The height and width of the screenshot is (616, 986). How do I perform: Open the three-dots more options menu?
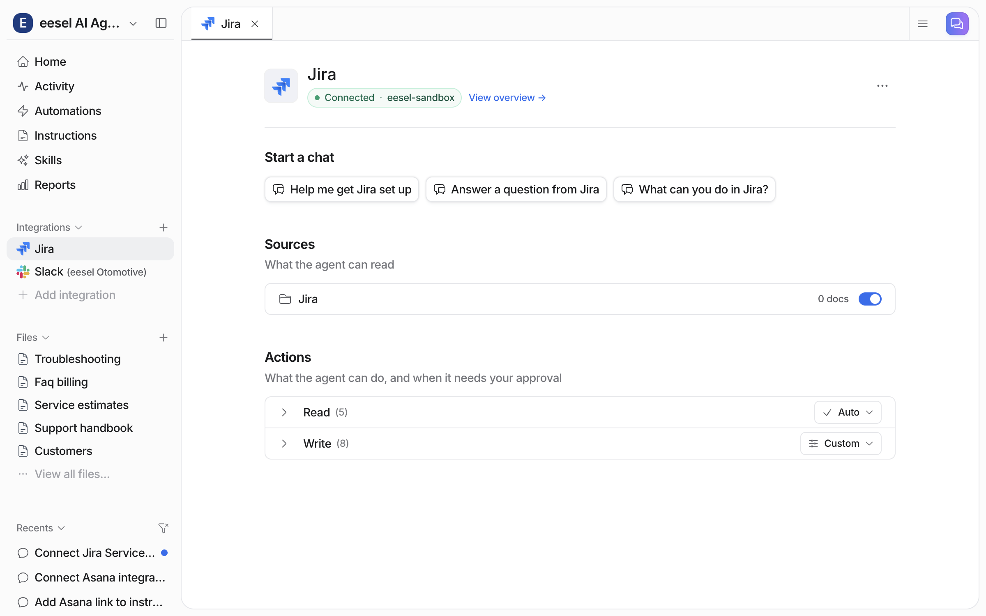click(882, 86)
